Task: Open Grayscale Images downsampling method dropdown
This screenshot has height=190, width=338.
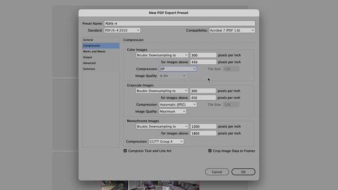Action: coord(162,91)
